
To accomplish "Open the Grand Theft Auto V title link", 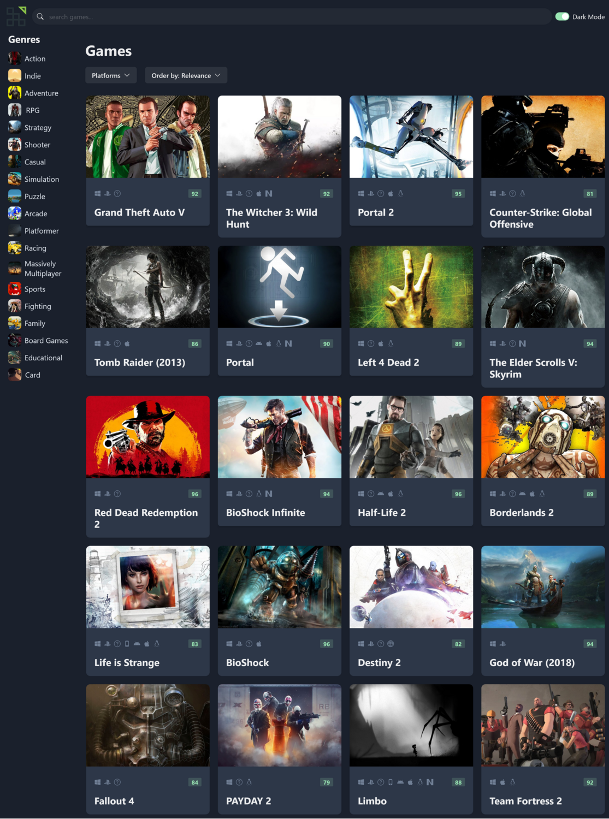I will [139, 212].
